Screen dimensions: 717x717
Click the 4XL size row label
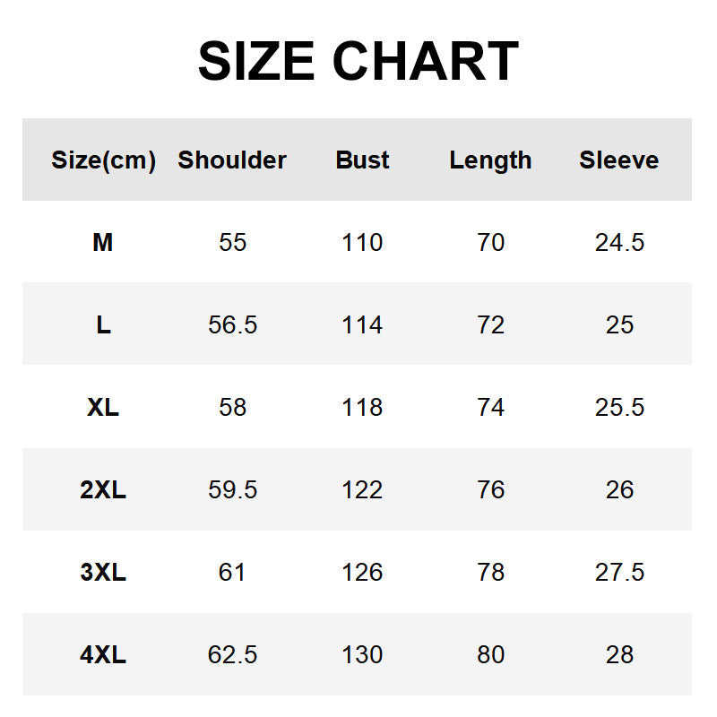(103, 655)
